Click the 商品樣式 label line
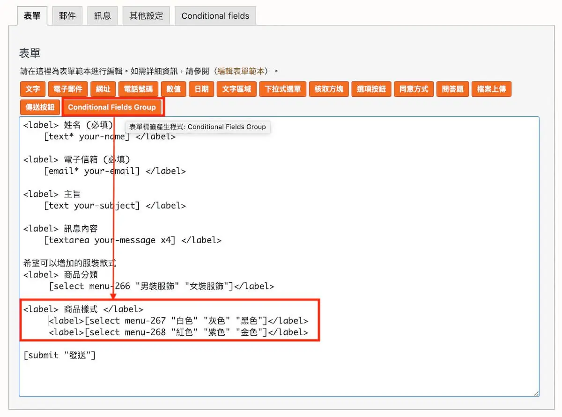Image resolution: width=562 pixels, height=417 pixels. (83, 309)
